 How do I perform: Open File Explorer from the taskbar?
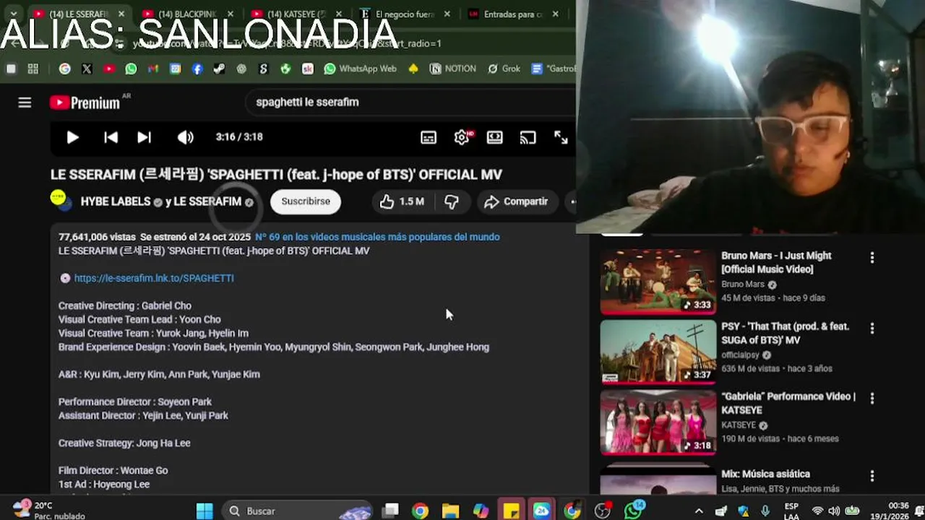click(x=450, y=511)
